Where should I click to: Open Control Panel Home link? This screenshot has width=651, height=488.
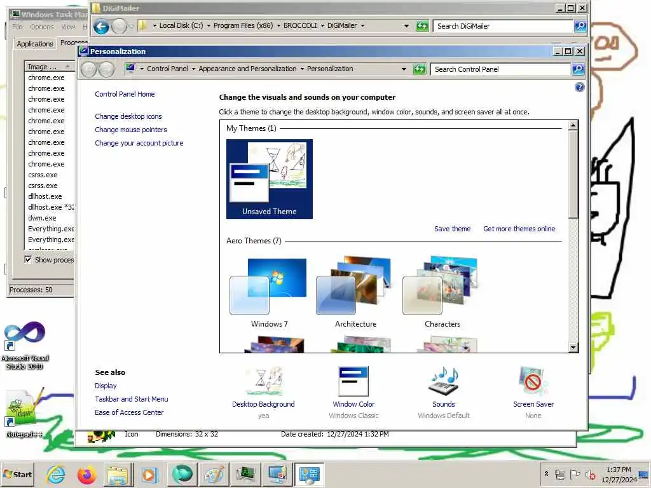[x=125, y=94]
